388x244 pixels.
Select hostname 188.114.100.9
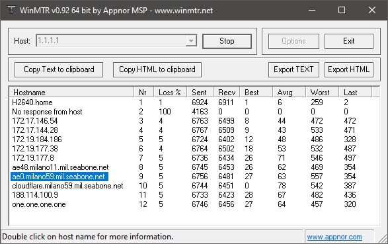pos(35,195)
